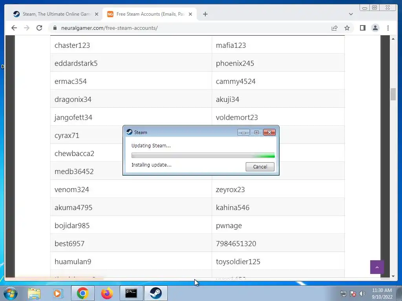Select the phoenix245 cell
Viewport: 402px width, 301px height.
(x=278, y=63)
